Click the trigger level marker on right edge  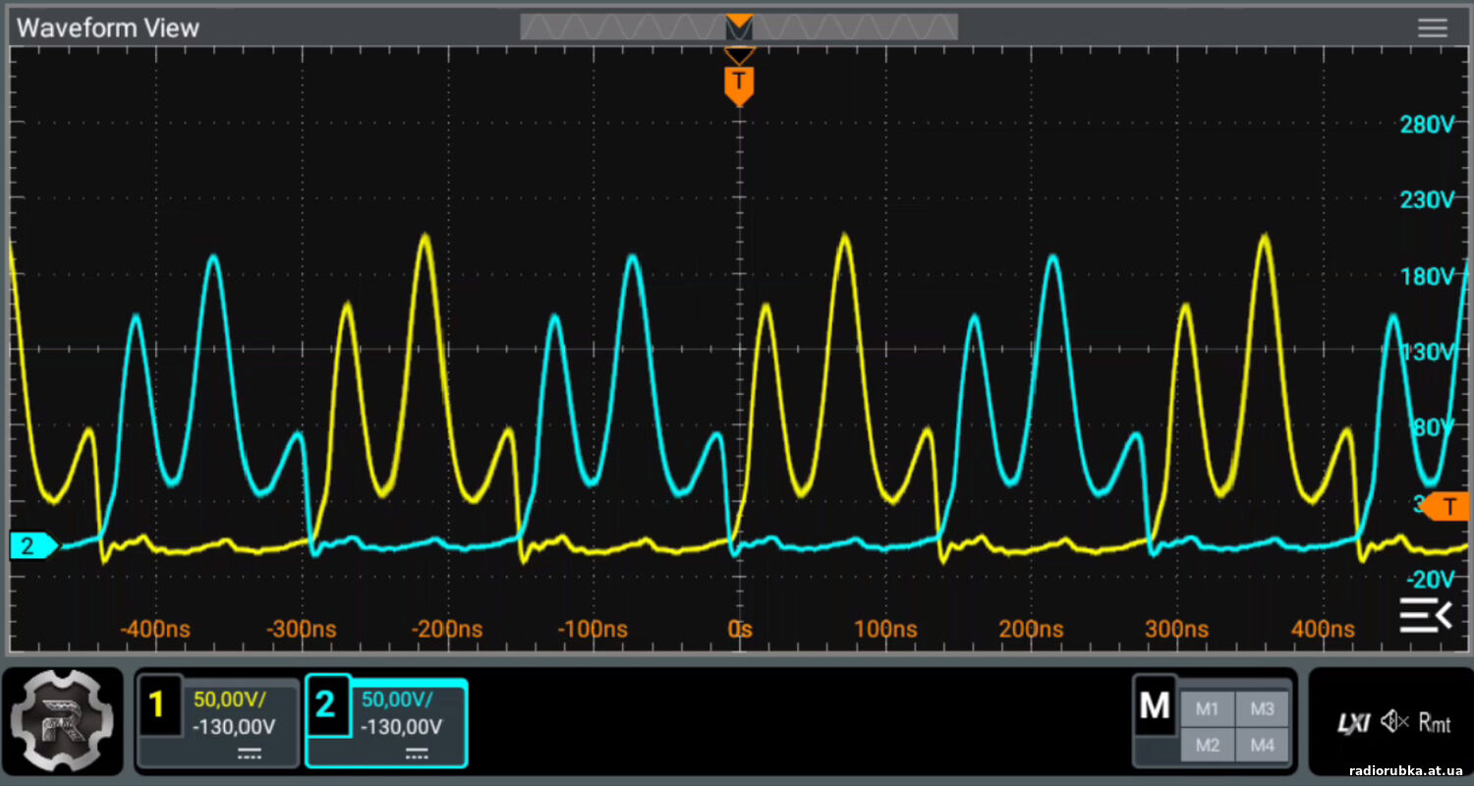(1446, 507)
